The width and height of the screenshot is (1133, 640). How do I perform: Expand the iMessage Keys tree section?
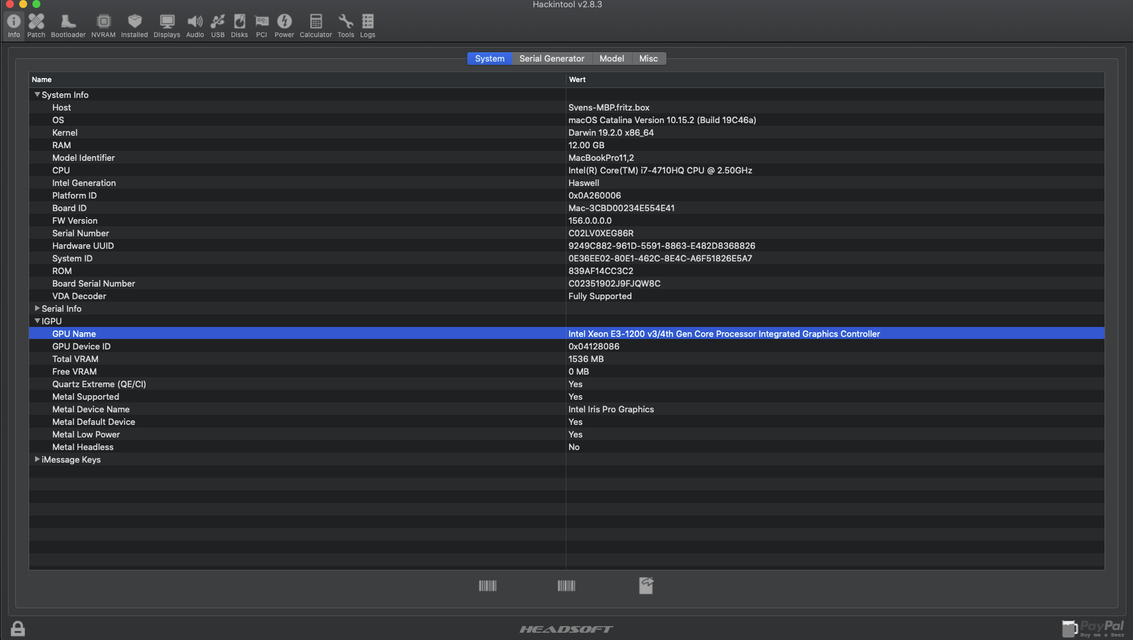tap(38, 459)
